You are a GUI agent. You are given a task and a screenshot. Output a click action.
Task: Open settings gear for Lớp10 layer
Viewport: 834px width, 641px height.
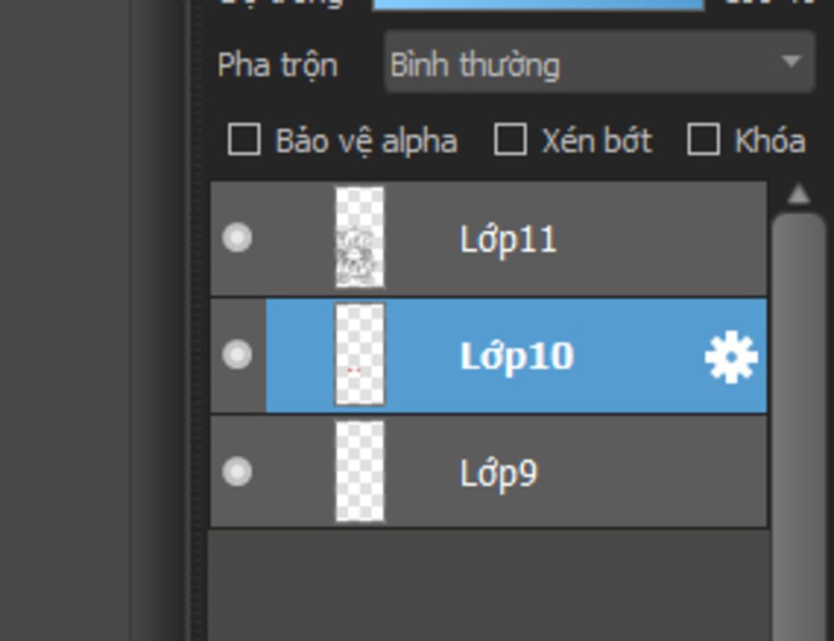[x=731, y=357]
